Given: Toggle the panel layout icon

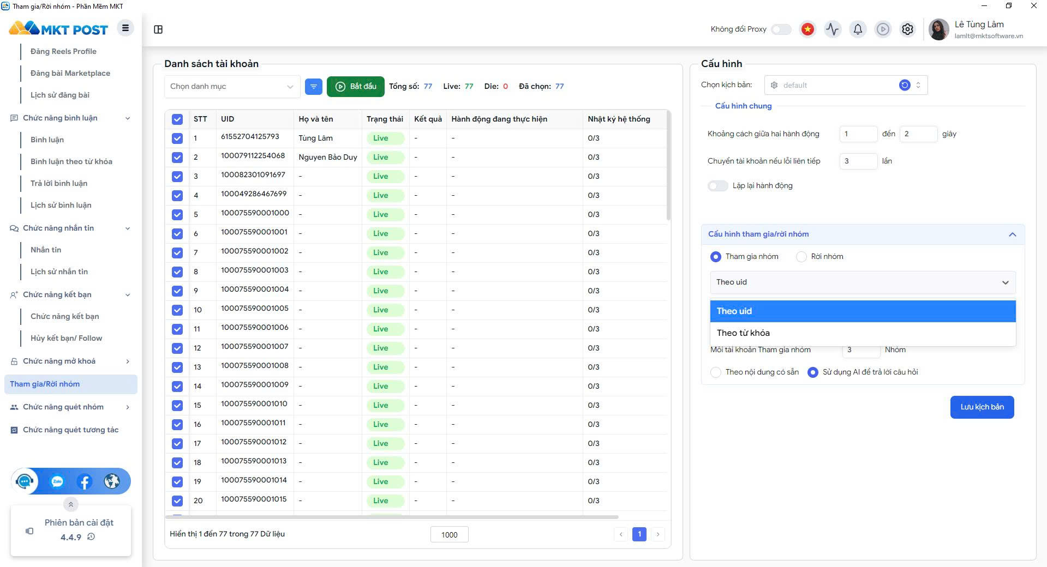Looking at the screenshot, I should coord(158,29).
